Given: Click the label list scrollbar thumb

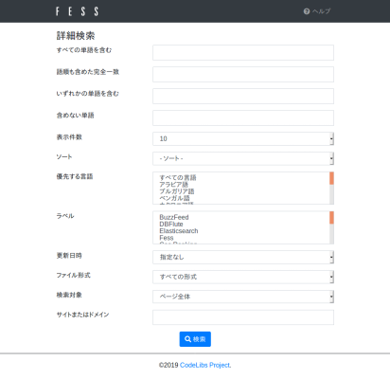Looking at the screenshot, I should (x=331, y=218).
